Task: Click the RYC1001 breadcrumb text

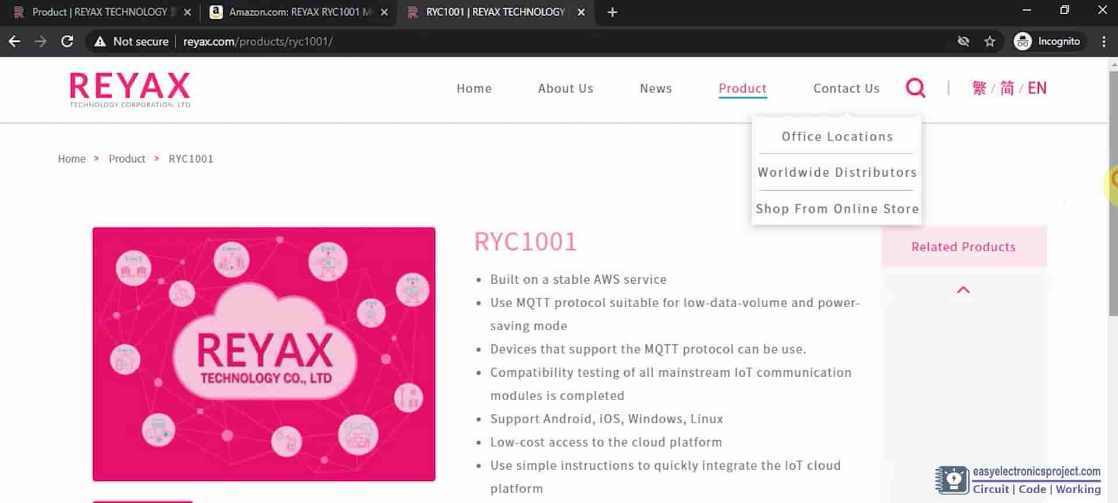Action: coord(191,159)
